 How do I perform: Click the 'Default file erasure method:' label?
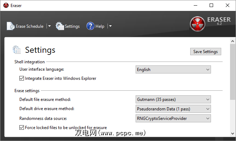pyautogui.click(x=45, y=100)
